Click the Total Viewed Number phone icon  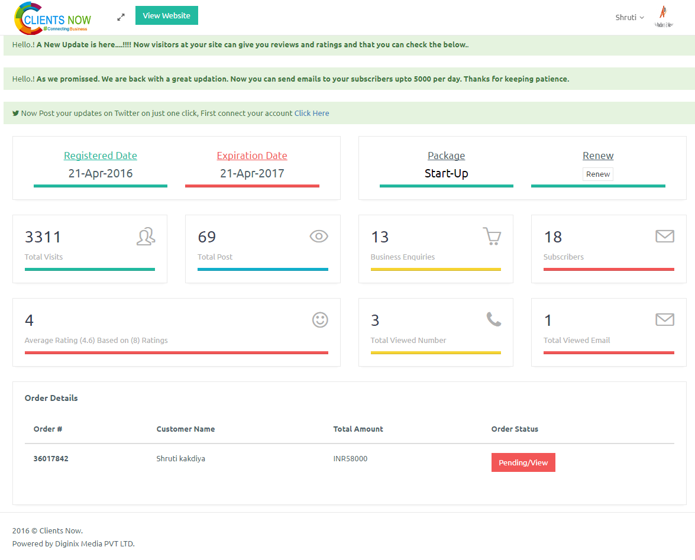coord(494,319)
